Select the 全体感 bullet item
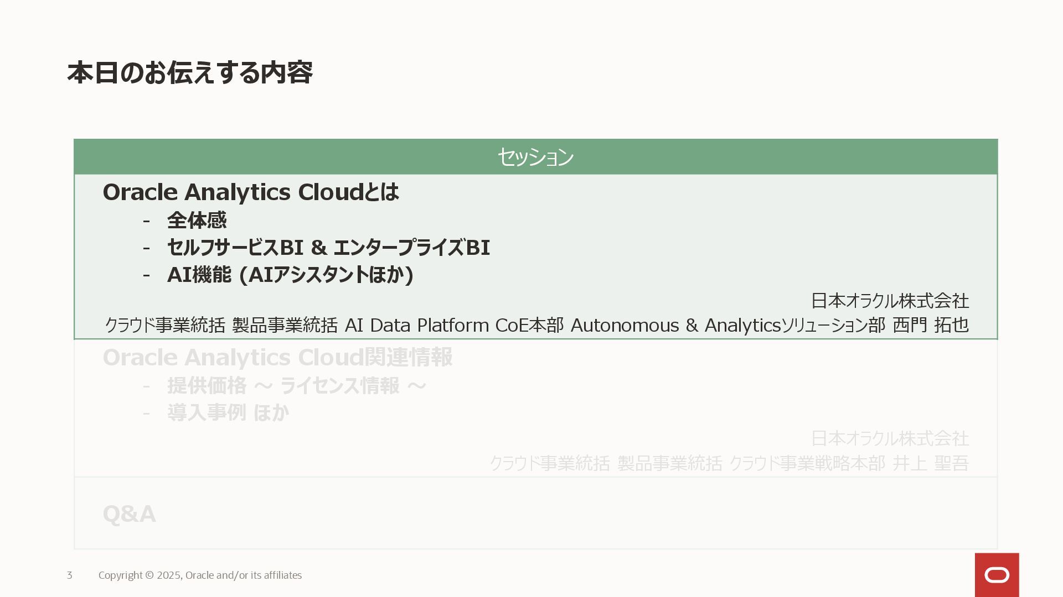1063x597 pixels. tap(197, 221)
